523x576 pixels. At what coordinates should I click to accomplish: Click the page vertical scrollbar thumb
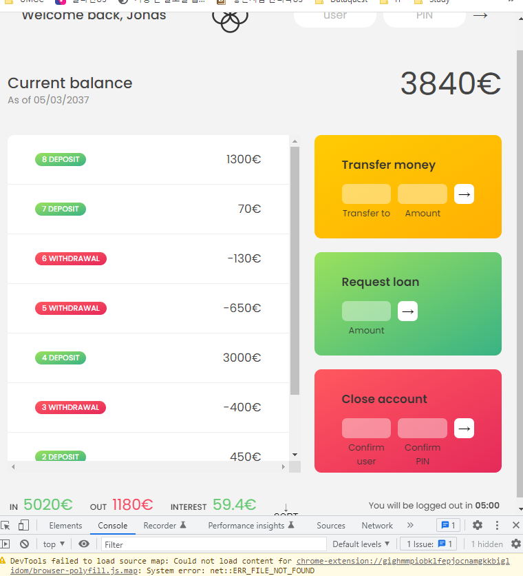(520, 274)
